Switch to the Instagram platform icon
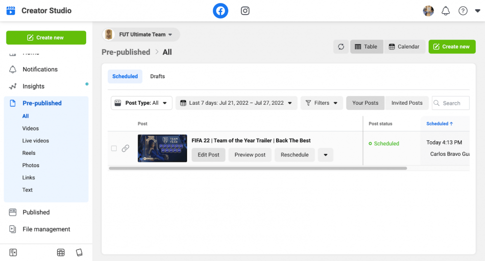The width and height of the screenshot is (485, 261). pyautogui.click(x=245, y=11)
